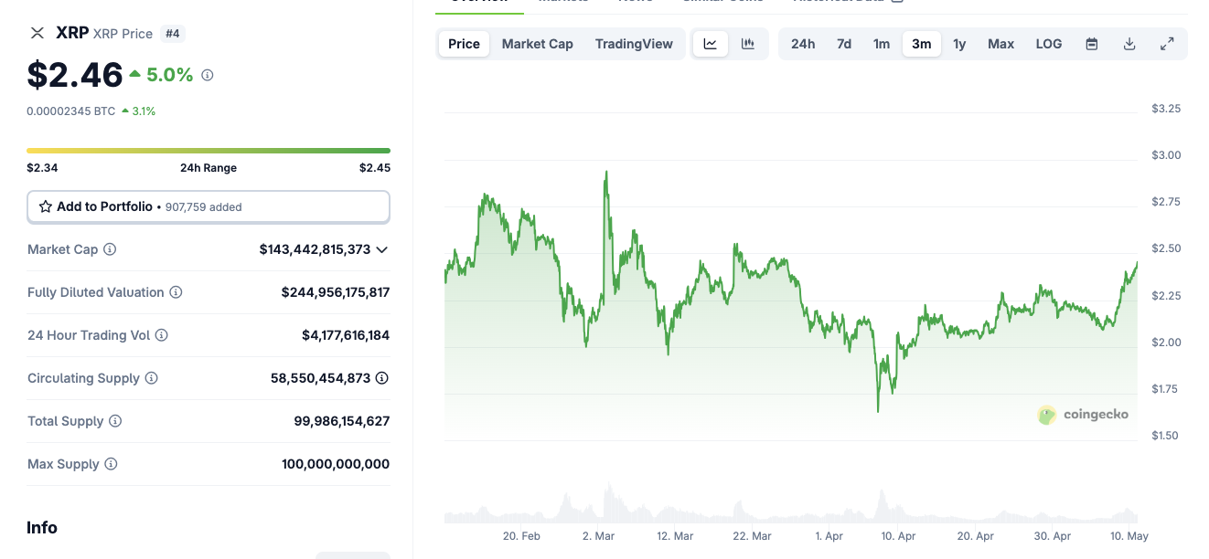Toggle the LOG scale option
The image size is (1209, 559).
1049,44
